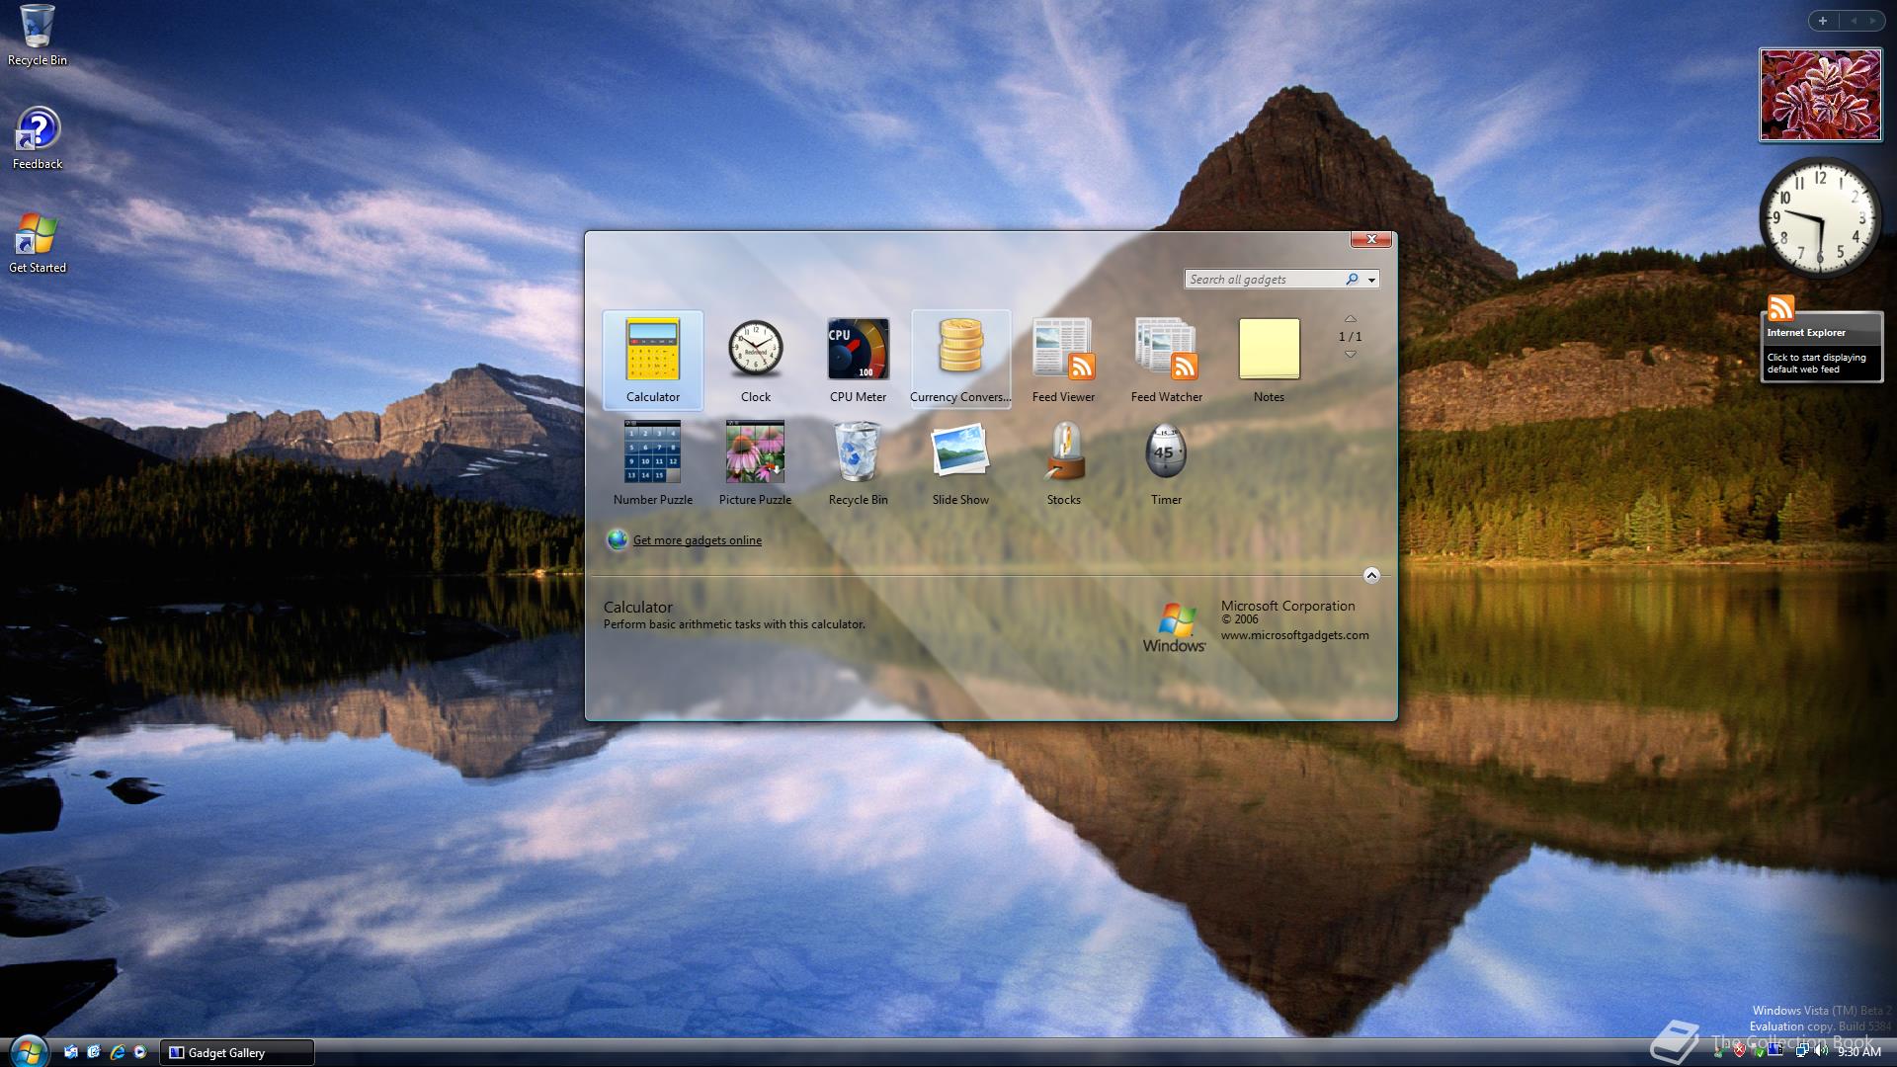Collapse the gadget details pane
The height and width of the screenshot is (1067, 1897).
pyautogui.click(x=1371, y=575)
